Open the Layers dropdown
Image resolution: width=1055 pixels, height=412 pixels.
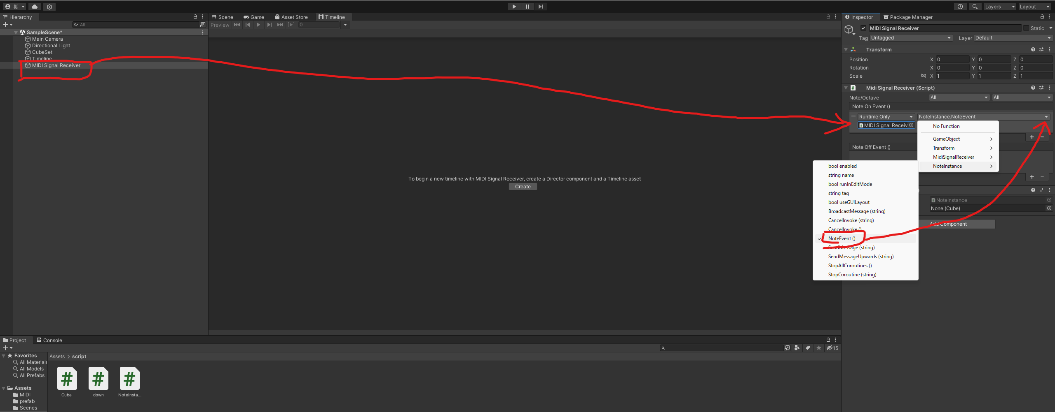(x=999, y=7)
